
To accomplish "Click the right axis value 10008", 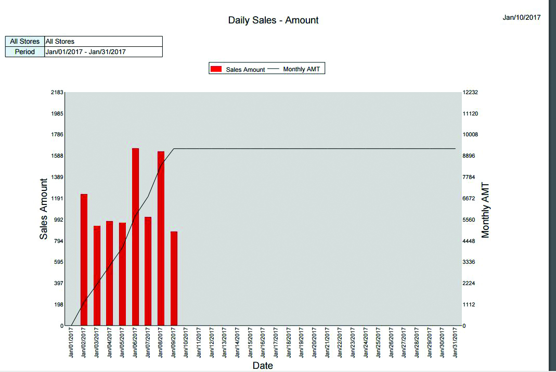I will pos(470,134).
